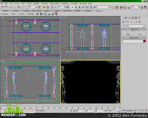Toggle the Anim animate button
Image resolution: width=148 pixels, height=118 pixels.
tap(119, 112)
